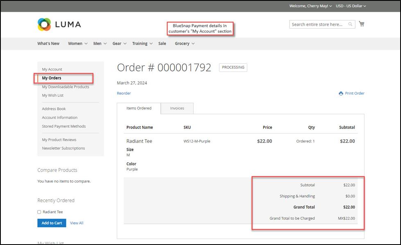Screen dimensions: 401x245
Task: Select the Items Ordered tab
Action: [x=139, y=108]
